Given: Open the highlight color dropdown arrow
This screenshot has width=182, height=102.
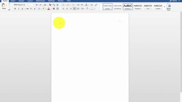Looking at the screenshot, I should (x=46, y=9).
